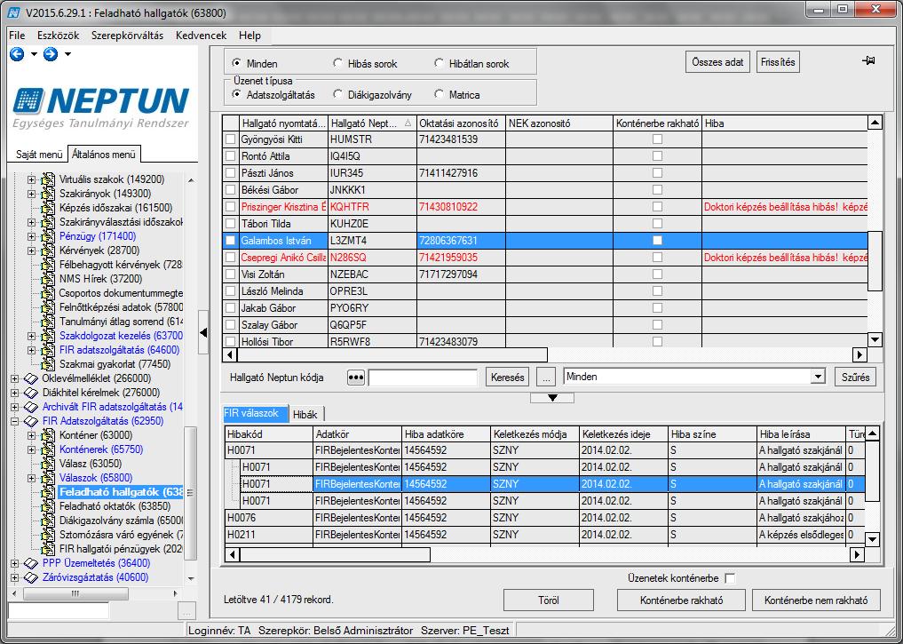Screen dimensions: 903x644
Task: Expand the Oklevélmelléklet (266000) tree node
Action: tap(14, 378)
